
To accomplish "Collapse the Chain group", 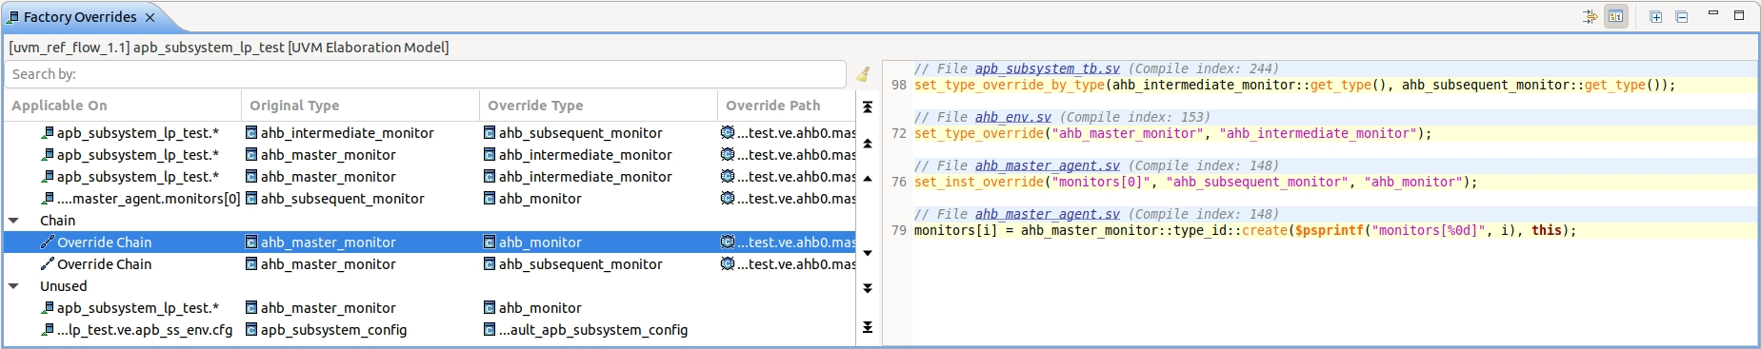I will coord(14,221).
